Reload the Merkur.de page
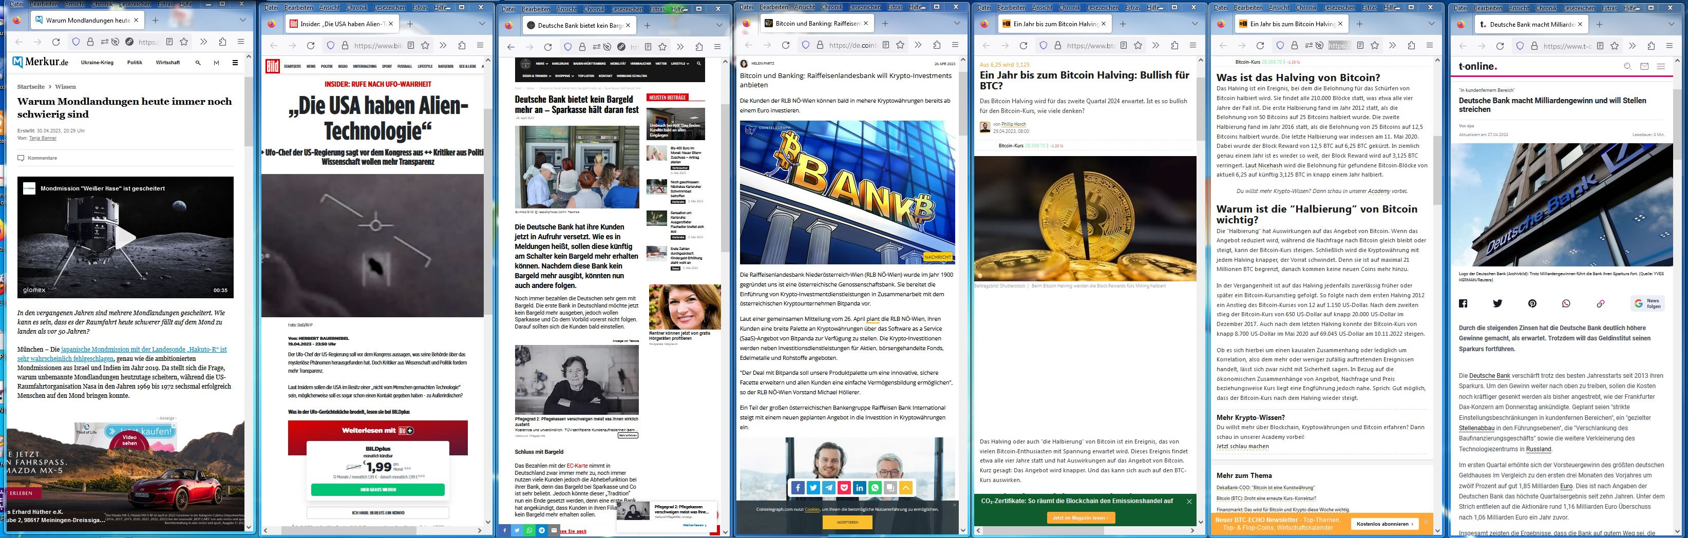The image size is (1688, 538). point(56,42)
